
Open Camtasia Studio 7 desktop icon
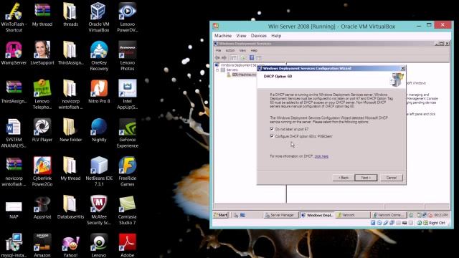coord(128,210)
